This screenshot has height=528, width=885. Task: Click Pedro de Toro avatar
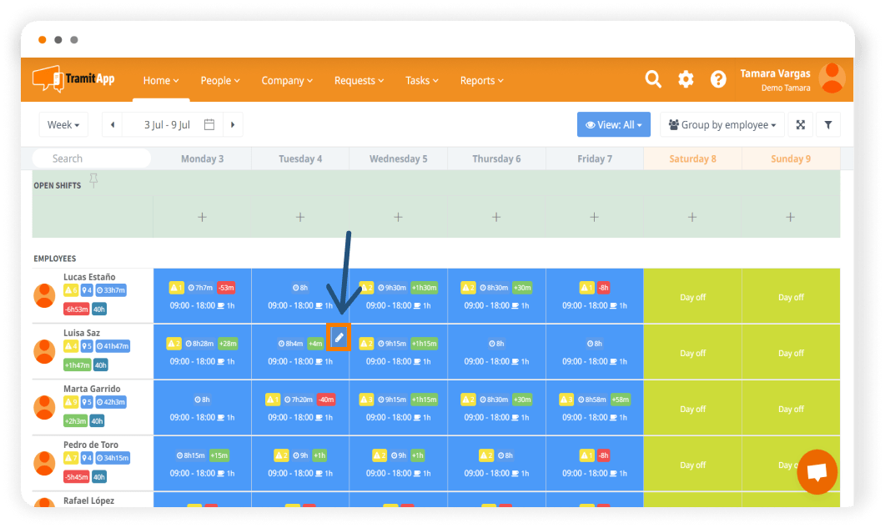tap(44, 463)
